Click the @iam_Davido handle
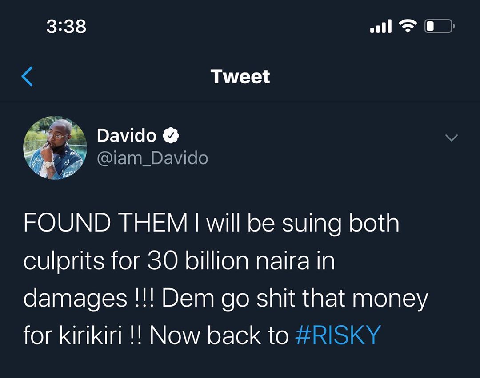 pyautogui.click(x=152, y=158)
